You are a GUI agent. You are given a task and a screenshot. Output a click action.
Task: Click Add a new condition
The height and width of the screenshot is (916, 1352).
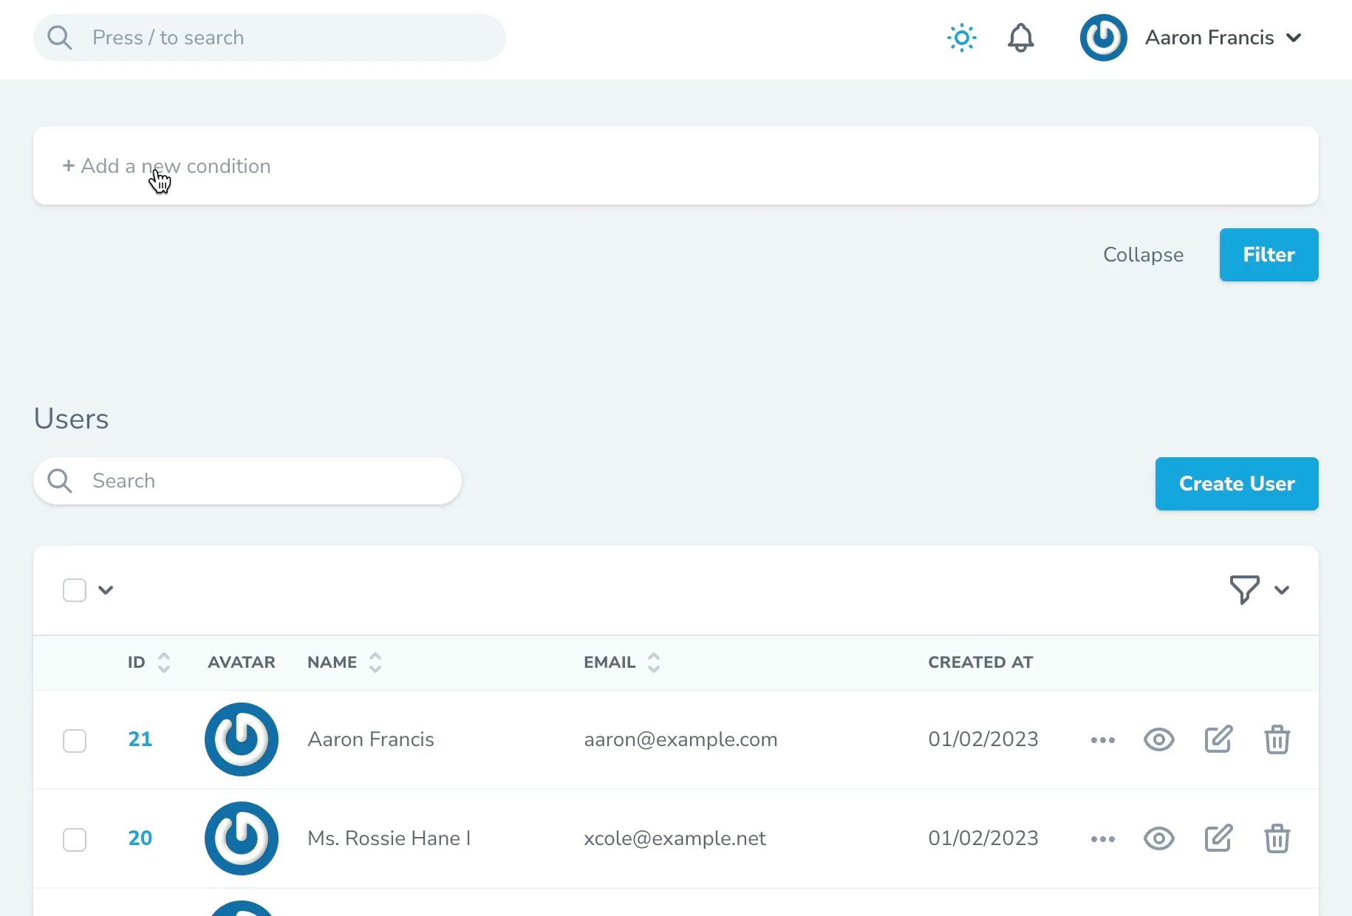[x=168, y=165]
